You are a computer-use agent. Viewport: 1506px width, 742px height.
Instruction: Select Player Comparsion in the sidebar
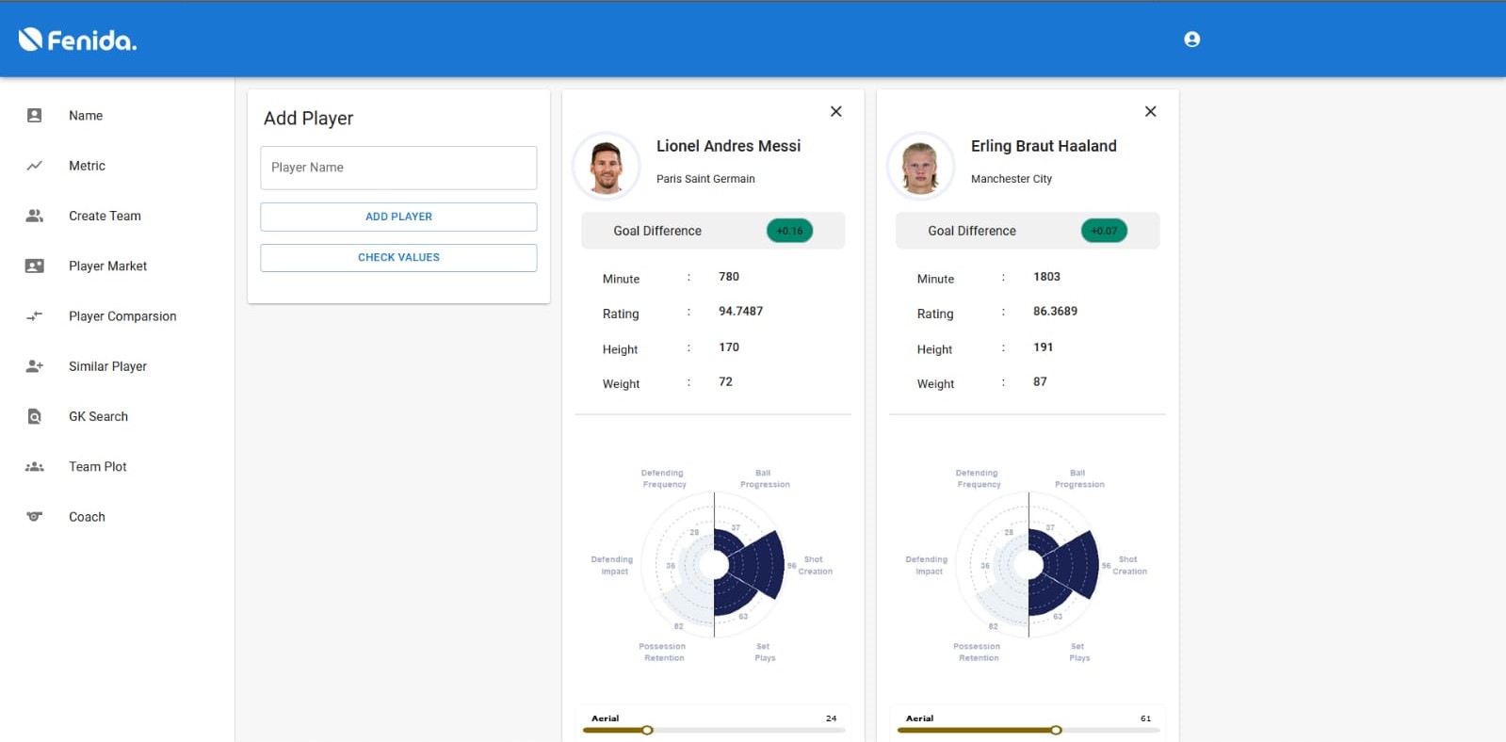point(122,316)
